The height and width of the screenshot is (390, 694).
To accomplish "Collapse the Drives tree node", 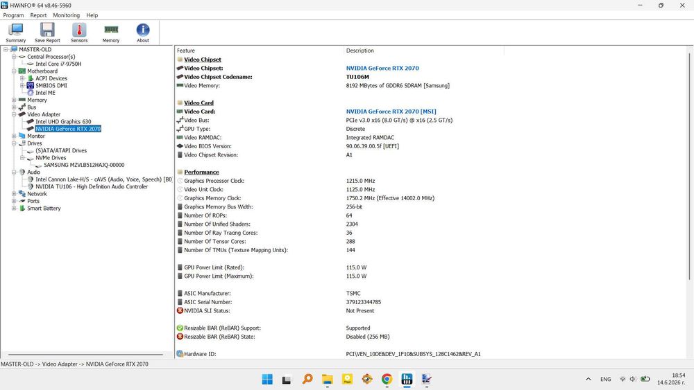I will pyautogui.click(x=14, y=143).
